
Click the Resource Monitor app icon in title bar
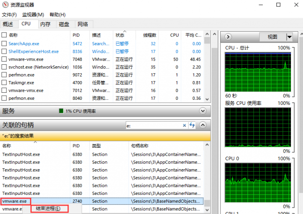coord(5,5)
